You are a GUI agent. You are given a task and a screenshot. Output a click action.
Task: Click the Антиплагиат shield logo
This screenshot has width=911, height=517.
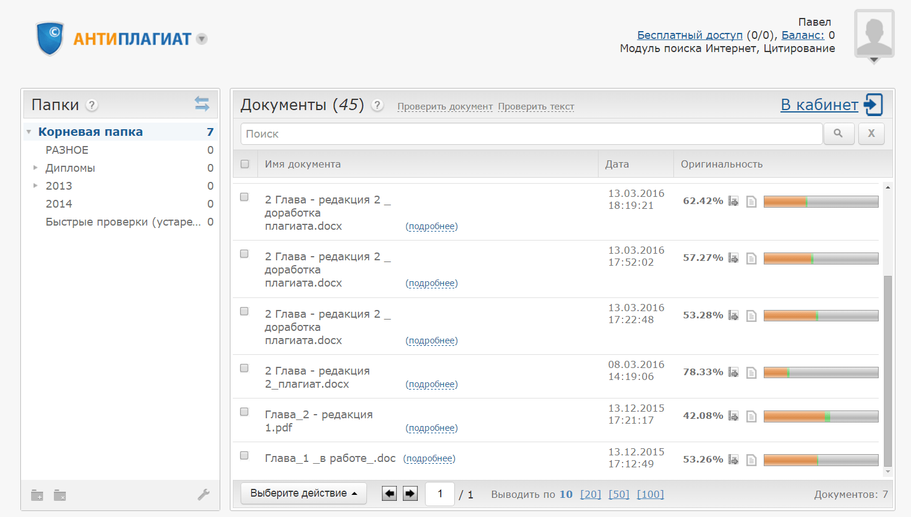click(x=50, y=38)
